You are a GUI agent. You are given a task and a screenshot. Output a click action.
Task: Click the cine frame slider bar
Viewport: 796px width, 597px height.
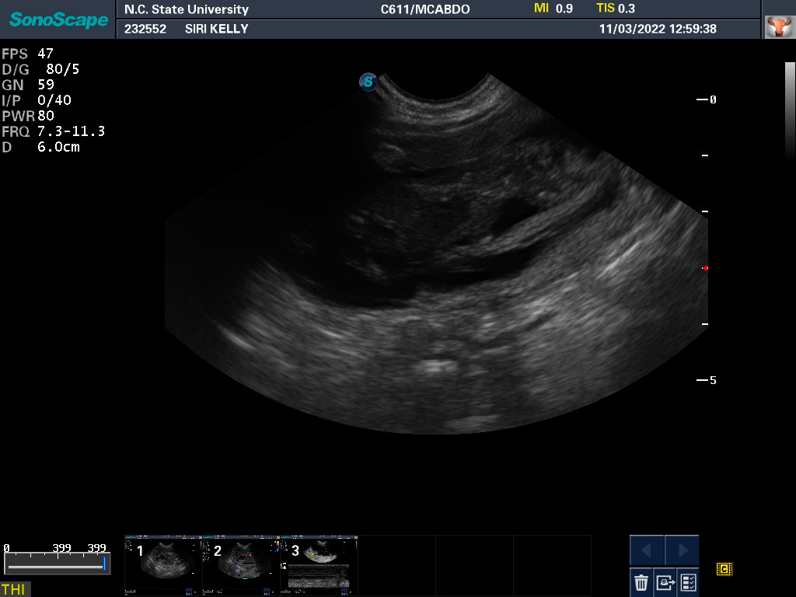(x=56, y=566)
